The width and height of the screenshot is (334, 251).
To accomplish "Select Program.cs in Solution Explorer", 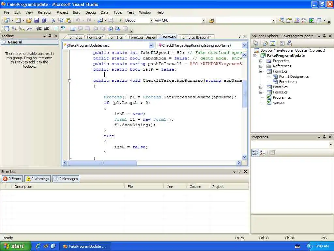I will [281, 97].
